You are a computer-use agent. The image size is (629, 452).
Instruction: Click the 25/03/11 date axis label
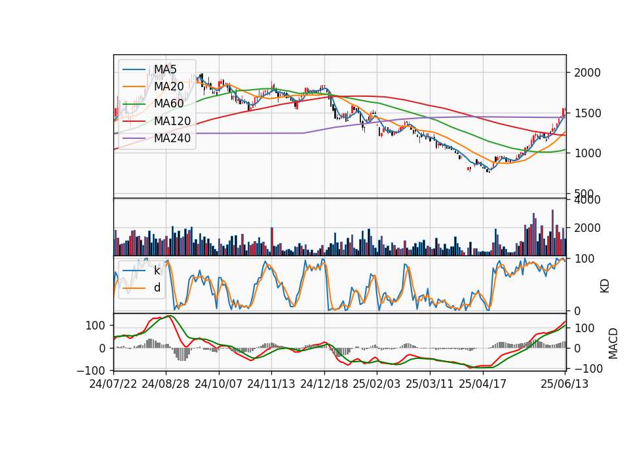point(430,384)
